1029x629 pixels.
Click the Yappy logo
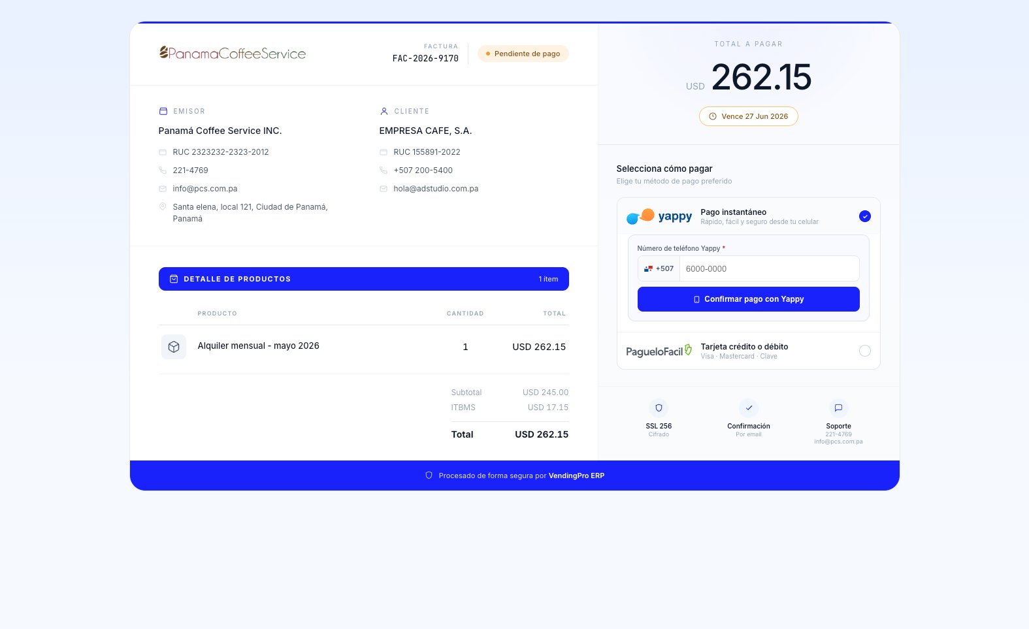coord(659,216)
